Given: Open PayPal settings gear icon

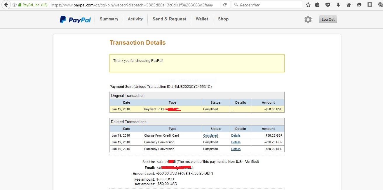Looking at the screenshot, I should click(308, 20).
